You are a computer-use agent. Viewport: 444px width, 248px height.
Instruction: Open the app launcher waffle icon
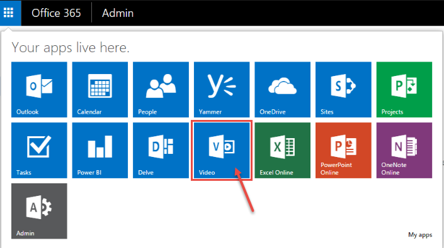pyautogui.click(x=8, y=13)
